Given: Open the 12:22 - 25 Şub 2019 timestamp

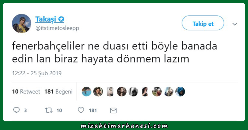Looking at the screenshot, I should click(37, 73).
